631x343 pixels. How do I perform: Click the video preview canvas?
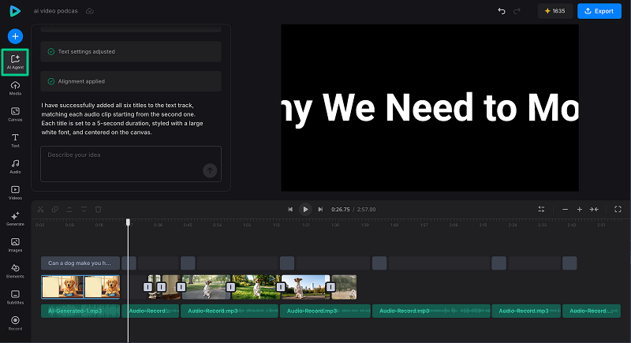[x=430, y=108]
